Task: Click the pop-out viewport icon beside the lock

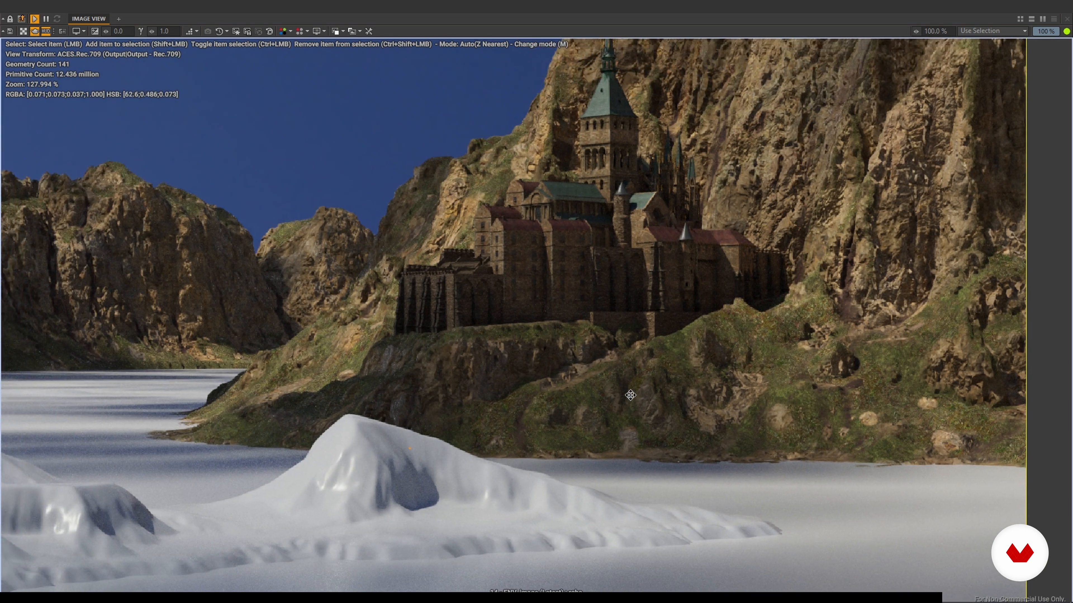Action: [x=22, y=19]
